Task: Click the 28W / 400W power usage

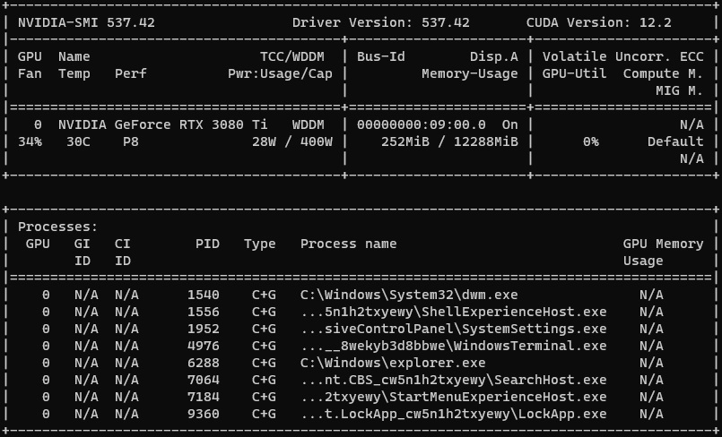Action: 292,141
